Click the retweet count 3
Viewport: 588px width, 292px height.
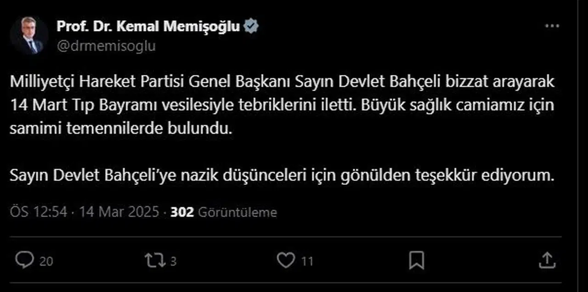tap(173, 261)
